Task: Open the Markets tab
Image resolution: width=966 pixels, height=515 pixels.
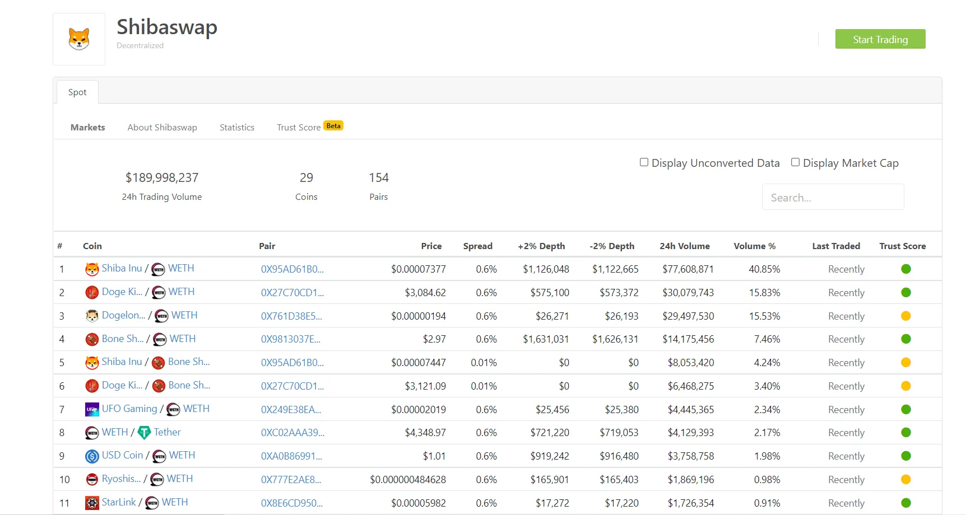Action: coord(88,128)
